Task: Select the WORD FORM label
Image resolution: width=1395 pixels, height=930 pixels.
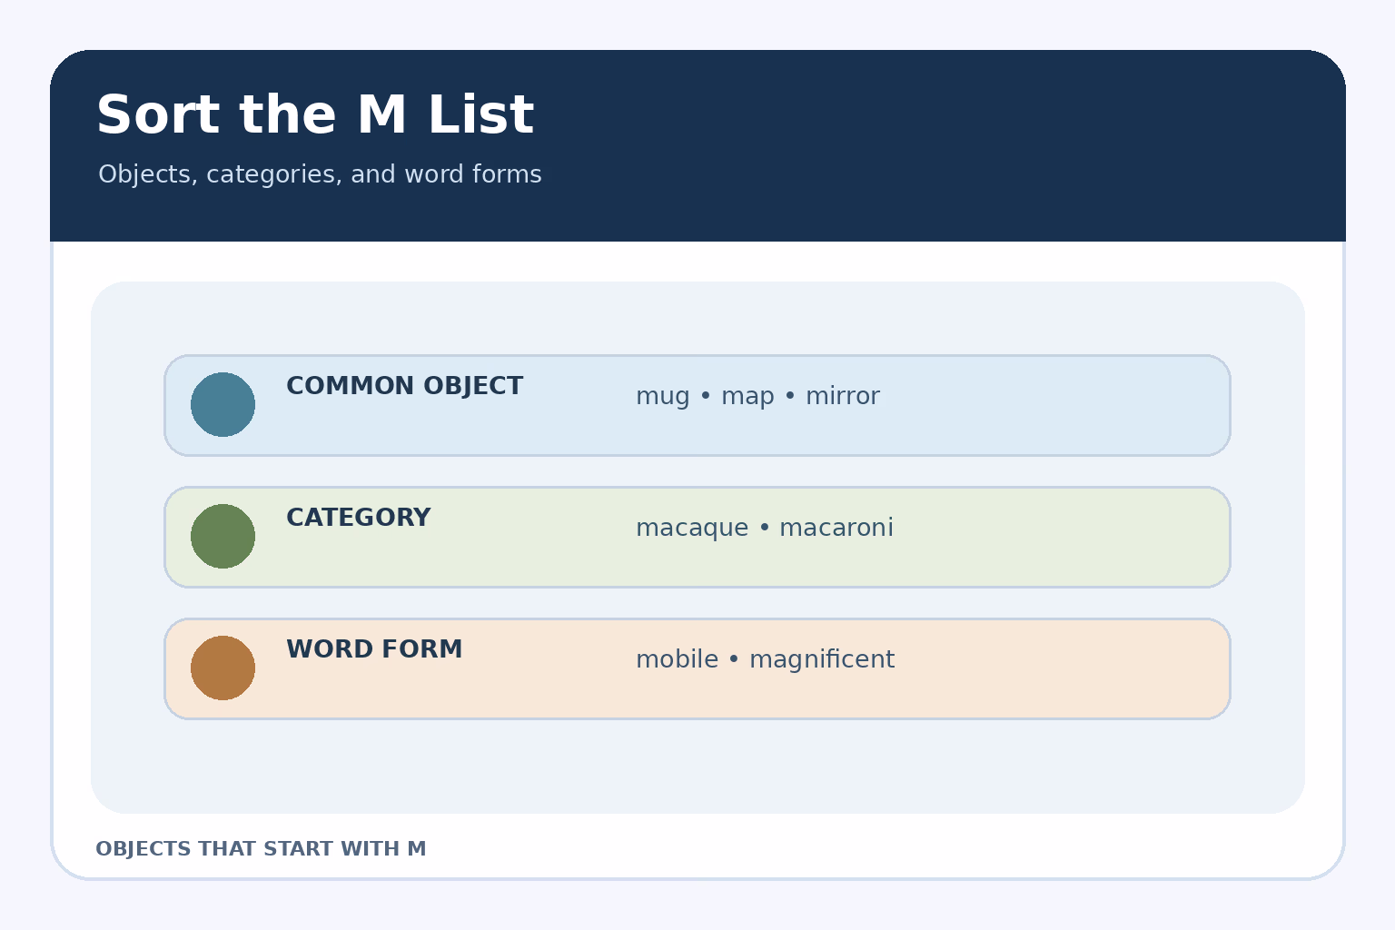Action: [374, 649]
